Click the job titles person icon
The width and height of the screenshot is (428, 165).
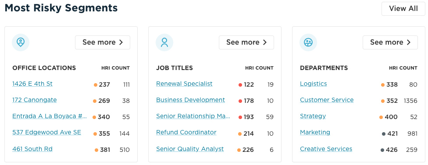[164, 42]
